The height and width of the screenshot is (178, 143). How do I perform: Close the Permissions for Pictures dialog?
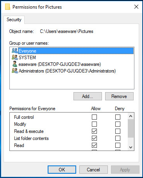(x=136, y=7)
